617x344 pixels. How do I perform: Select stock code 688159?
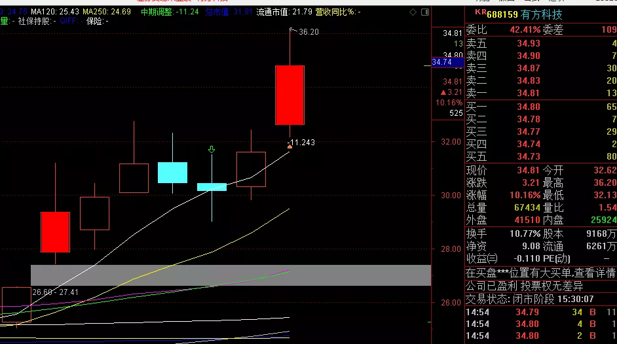(x=502, y=15)
